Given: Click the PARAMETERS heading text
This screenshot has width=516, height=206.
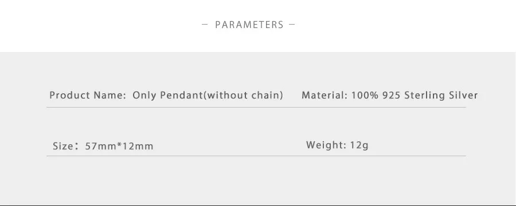Looking at the screenshot, I should pos(249,25).
